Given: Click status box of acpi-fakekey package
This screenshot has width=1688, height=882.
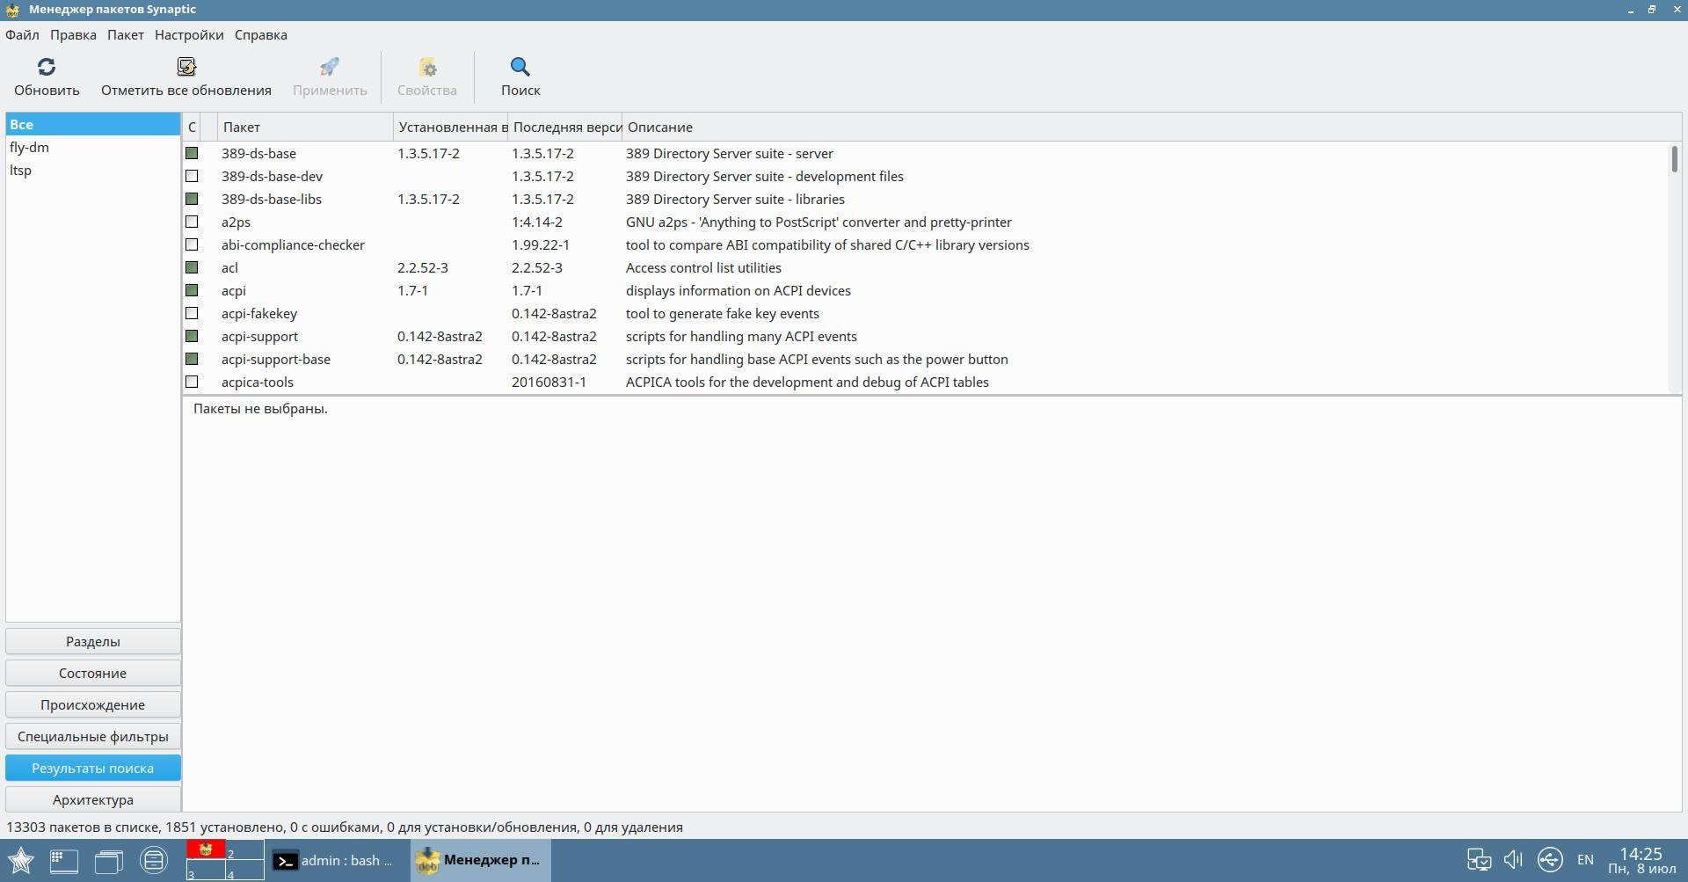Looking at the screenshot, I should point(192,314).
